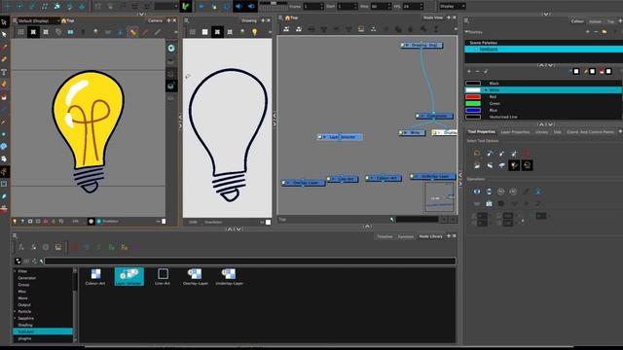Click the Top home breadcrumb in Node View
This screenshot has height=350, width=623.
coord(291,17)
